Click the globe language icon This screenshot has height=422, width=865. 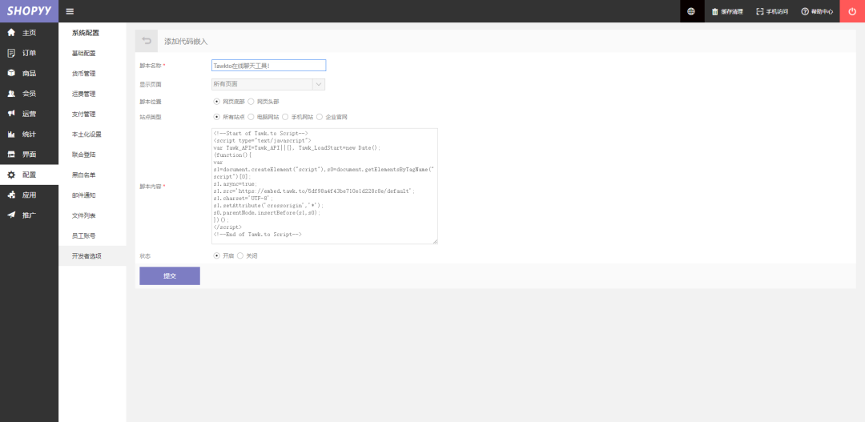pos(691,11)
